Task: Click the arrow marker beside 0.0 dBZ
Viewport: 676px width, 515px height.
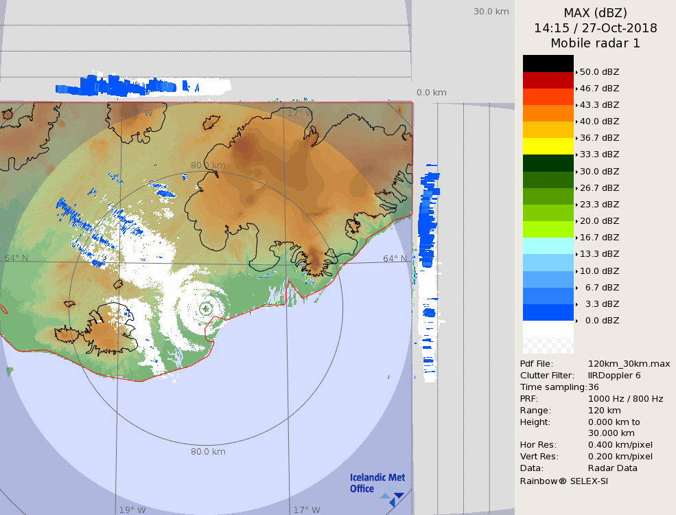Action: coord(576,321)
